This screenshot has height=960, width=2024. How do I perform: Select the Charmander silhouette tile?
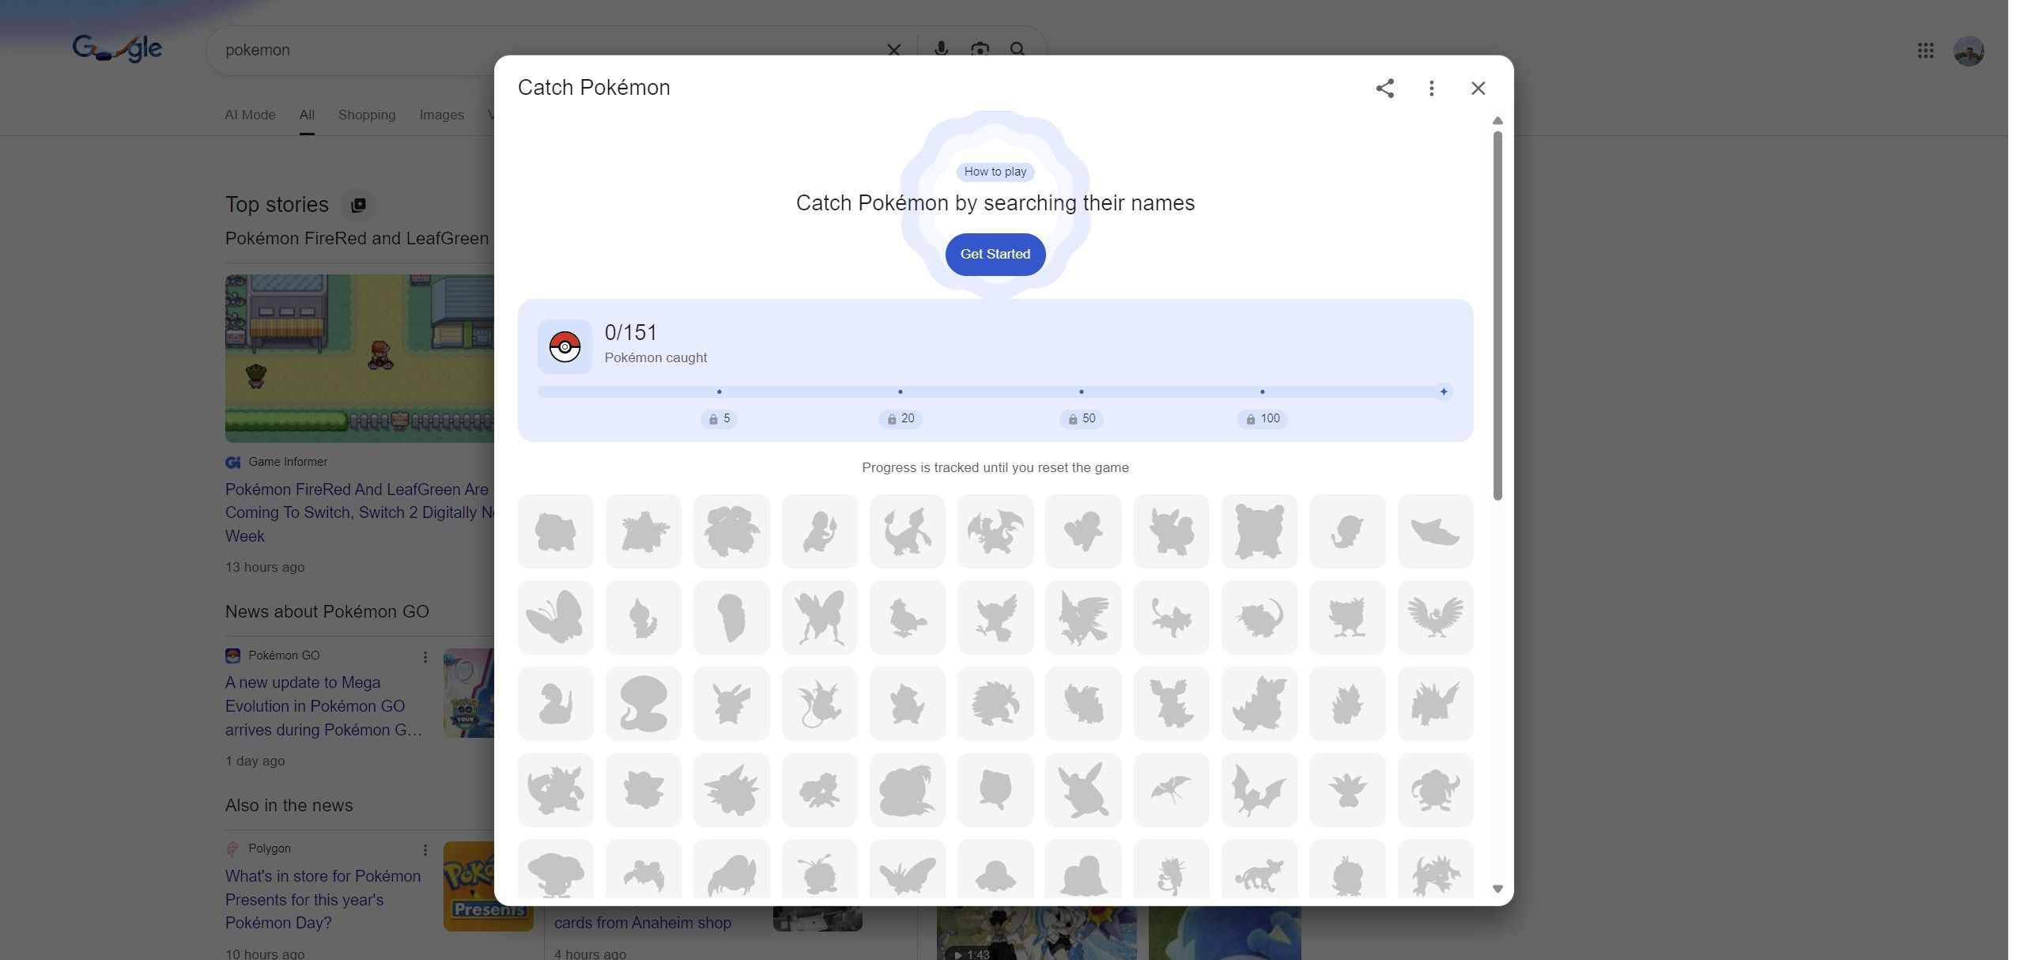point(819,531)
